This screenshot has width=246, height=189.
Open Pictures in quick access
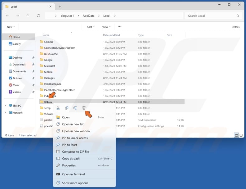click(17, 78)
